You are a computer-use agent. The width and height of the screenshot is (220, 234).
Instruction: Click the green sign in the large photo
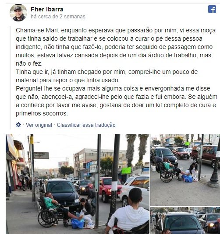pyautogui.click(x=126, y=171)
